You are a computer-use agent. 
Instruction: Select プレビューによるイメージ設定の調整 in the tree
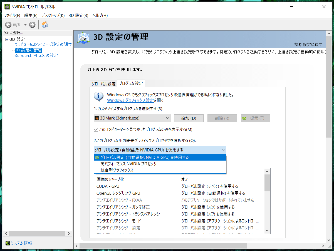[43, 44]
